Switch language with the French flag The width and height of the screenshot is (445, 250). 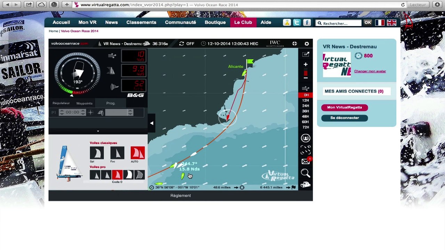[380, 23]
